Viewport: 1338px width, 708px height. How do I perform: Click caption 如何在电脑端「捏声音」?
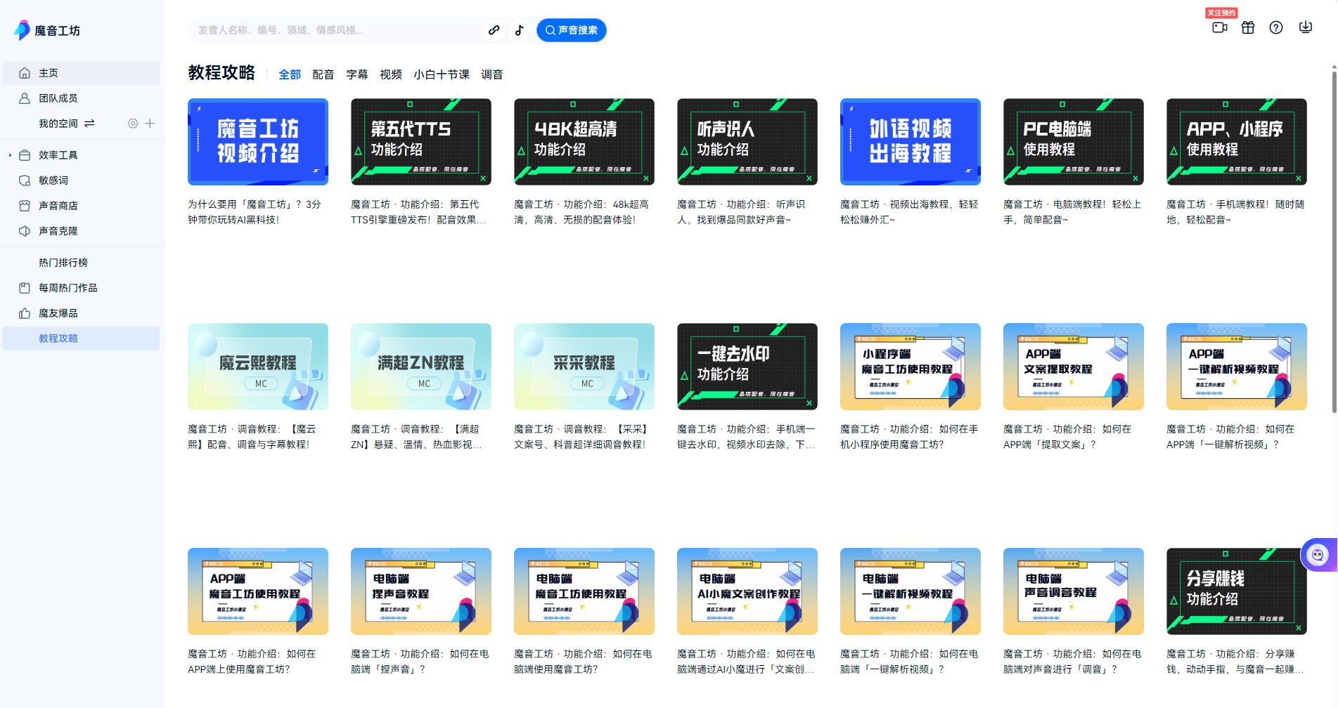(x=420, y=662)
